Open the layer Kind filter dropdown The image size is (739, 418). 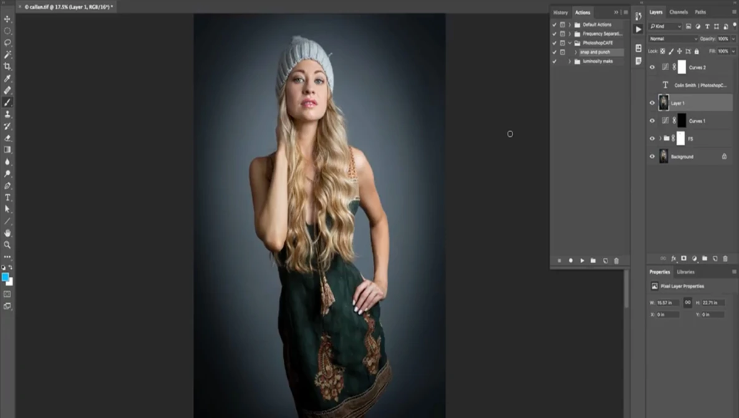665,26
